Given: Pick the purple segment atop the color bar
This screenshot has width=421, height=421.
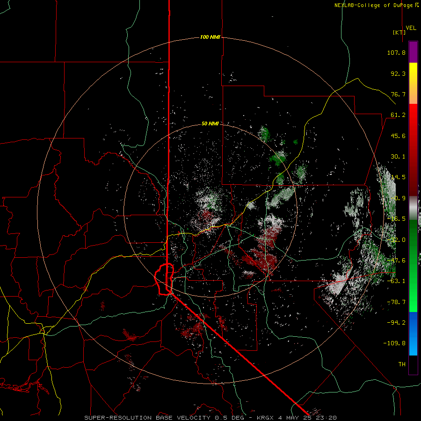Looking at the screenshot, I should (413, 52).
